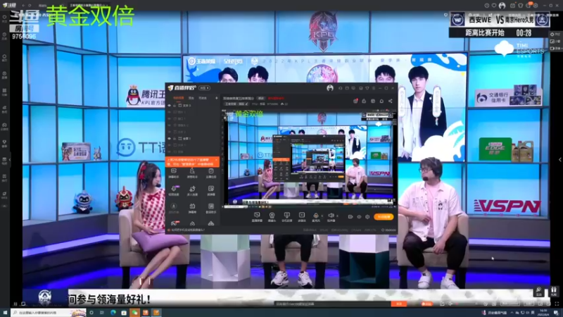Click the 礼物 gift icon at player corner
Viewport: 563px width, 317px height.
coord(554,291)
